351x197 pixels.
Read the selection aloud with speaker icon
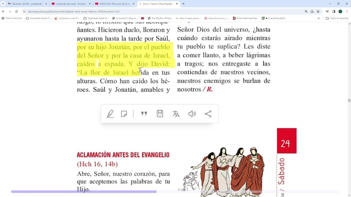[192, 114]
